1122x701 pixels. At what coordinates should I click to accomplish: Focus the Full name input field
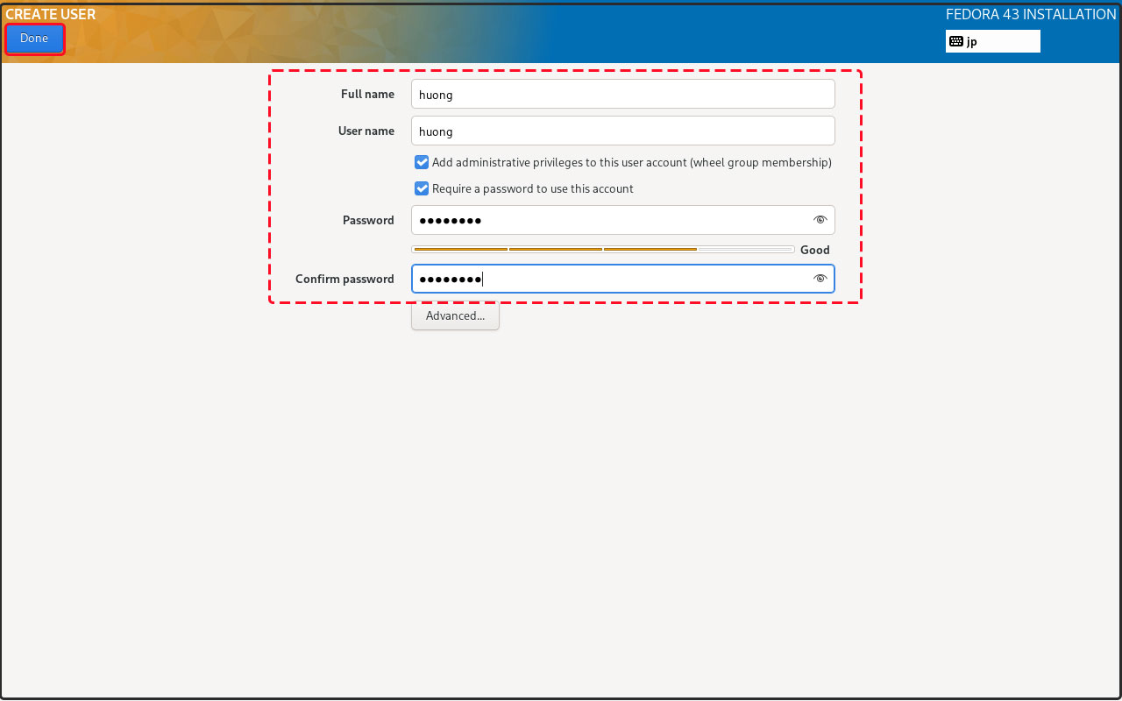[622, 95]
